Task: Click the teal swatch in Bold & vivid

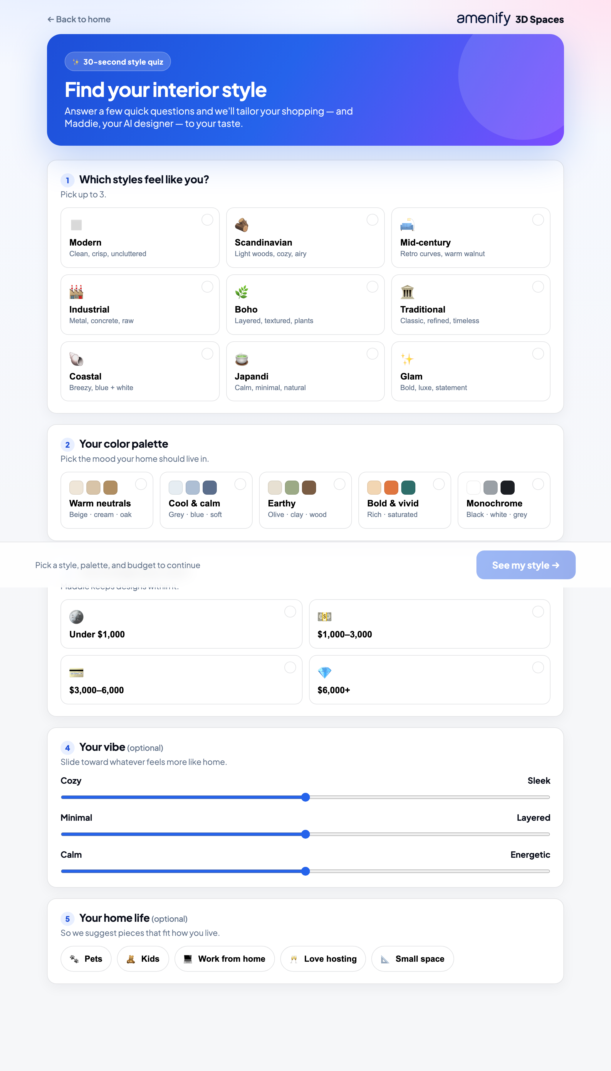Action: click(x=408, y=487)
